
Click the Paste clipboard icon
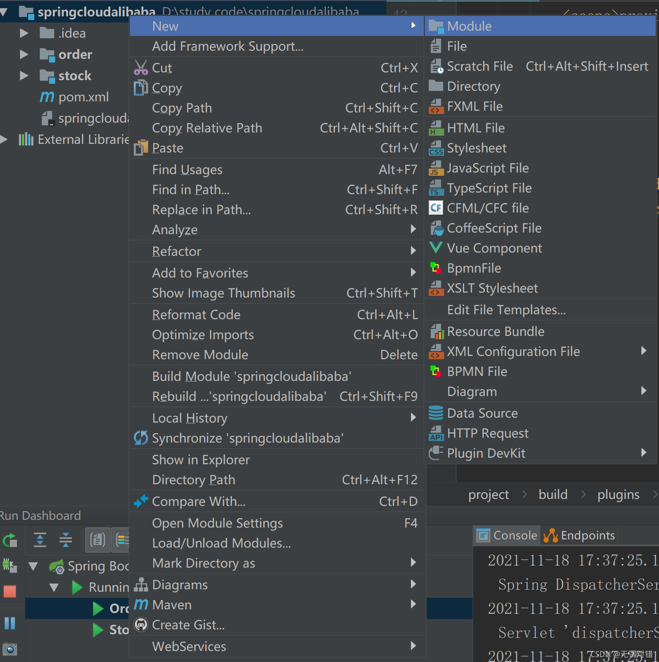[x=141, y=148]
